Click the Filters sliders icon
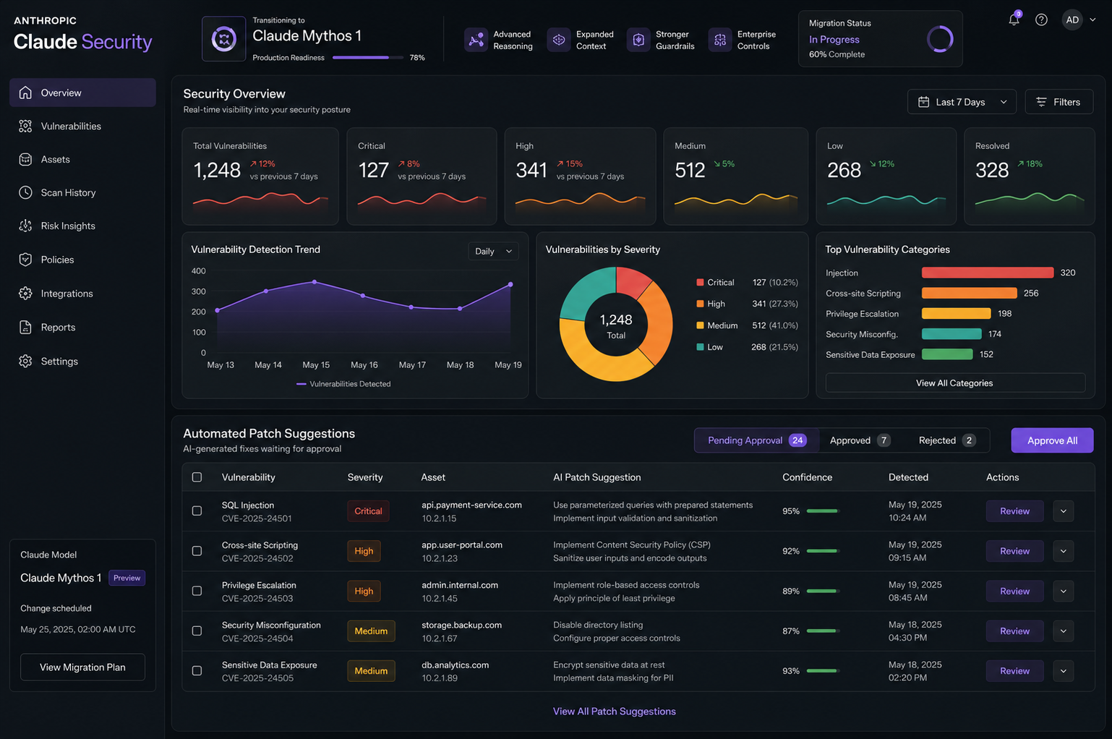The width and height of the screenshot is (1112, 739). [1041, 102]
